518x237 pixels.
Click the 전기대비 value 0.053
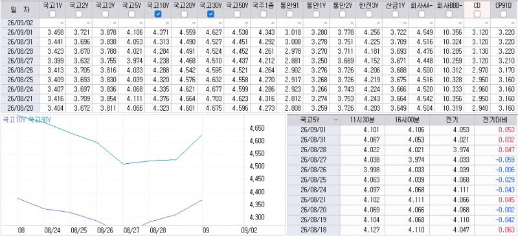tap(507, 130)
